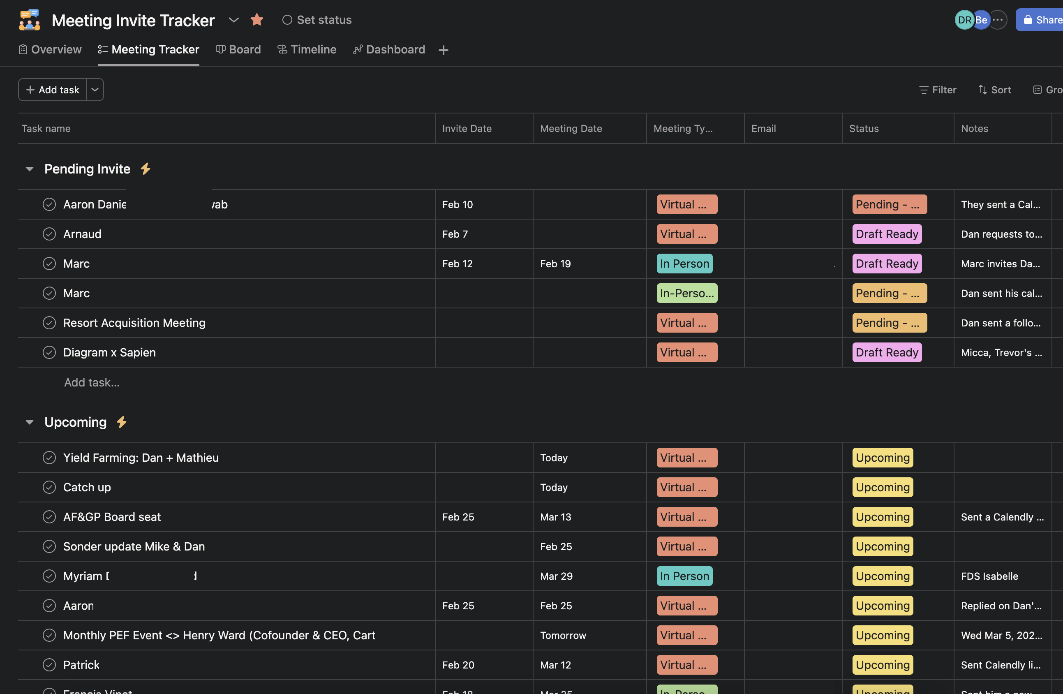Select the Meeting Tracker tab
This screenshot has height=694, width=1063.
pos(149,50)
